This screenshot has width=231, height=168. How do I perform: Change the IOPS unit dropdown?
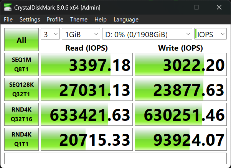click(210, 35)
